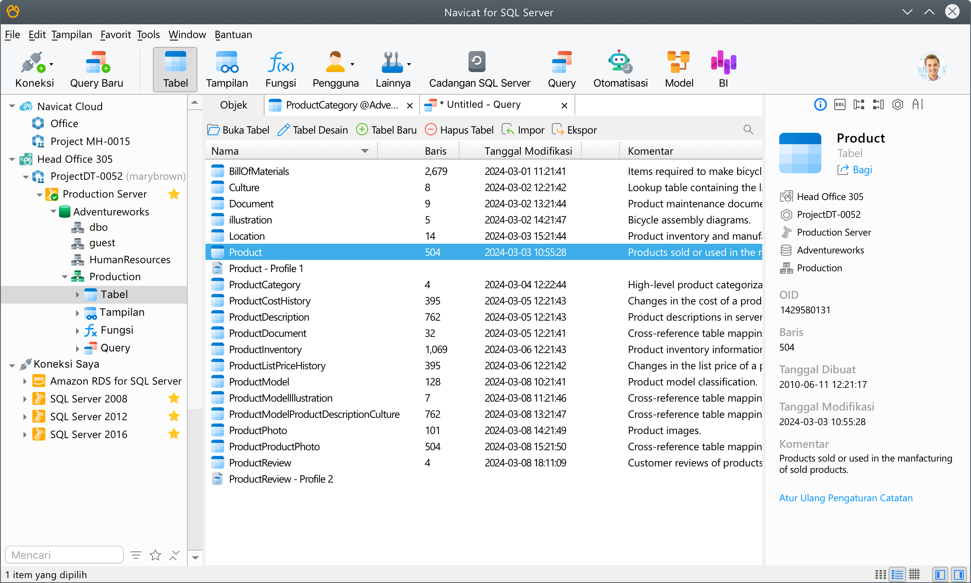971x583 pixels.
Task: Toggle favorite star on SQL Server 2016
Action: point(174,434)
